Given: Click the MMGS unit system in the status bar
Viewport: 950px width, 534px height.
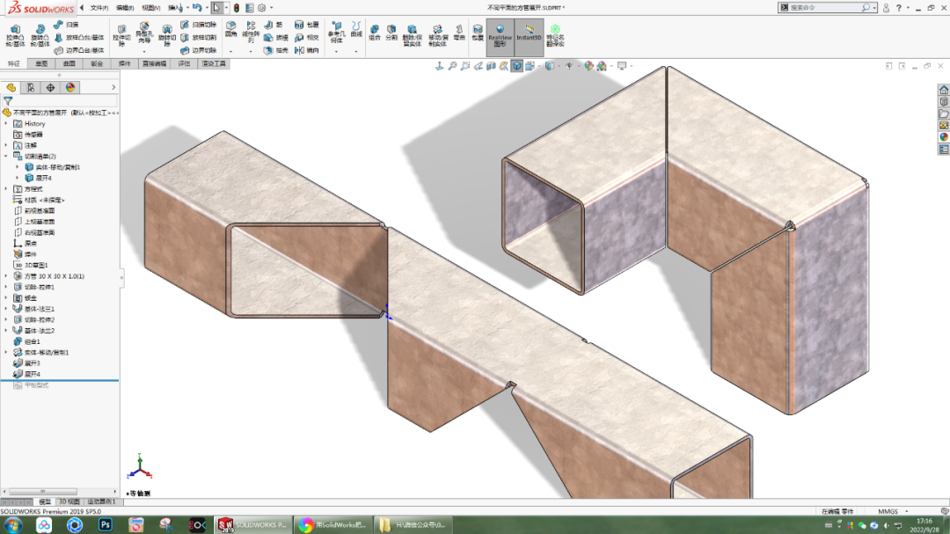Looking at the screenshot, I should coord(889,510).
